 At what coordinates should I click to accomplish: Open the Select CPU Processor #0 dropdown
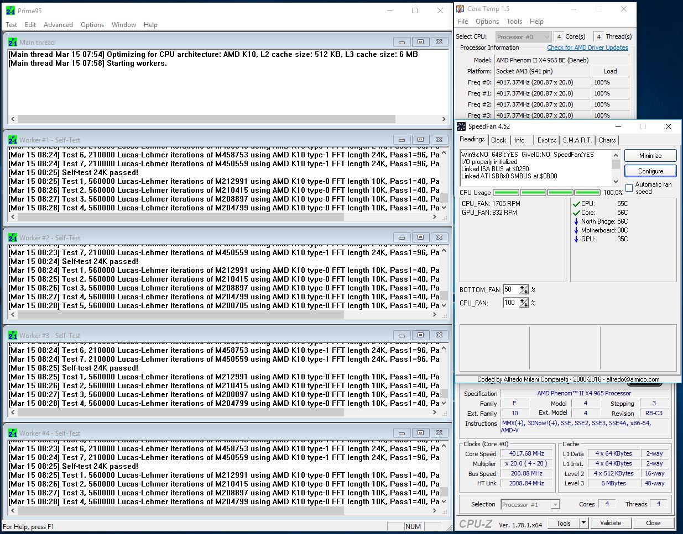click(523, 37)
